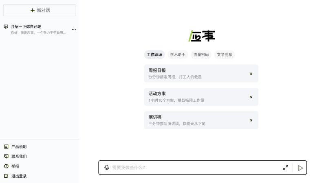326x183 pixels.
Task: Click the 退出登录 logout icon
Action: [6, 176]
